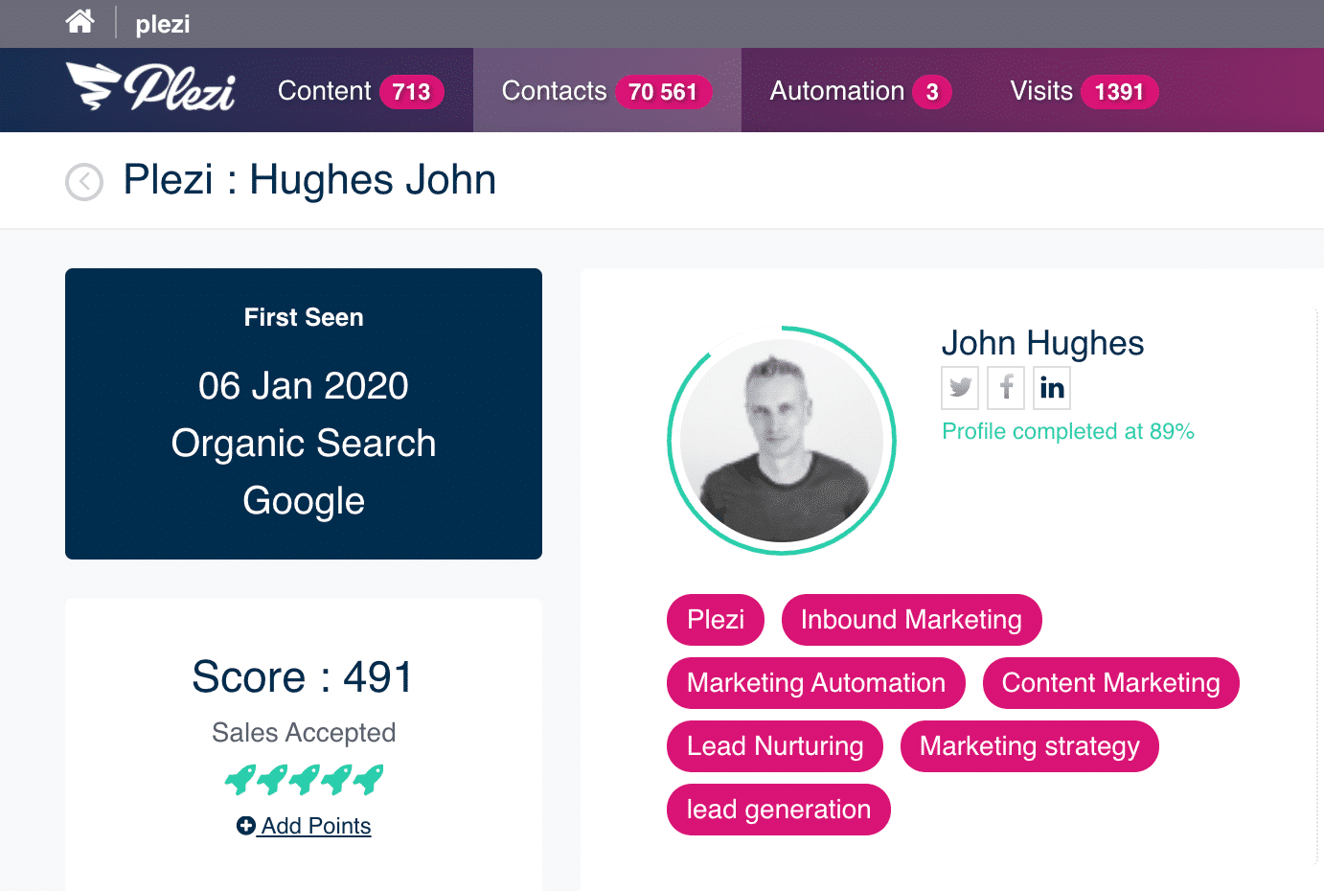Click the first rocket rating icon
This screenshot has height=891, width=1324.
(x=240, y=779)
